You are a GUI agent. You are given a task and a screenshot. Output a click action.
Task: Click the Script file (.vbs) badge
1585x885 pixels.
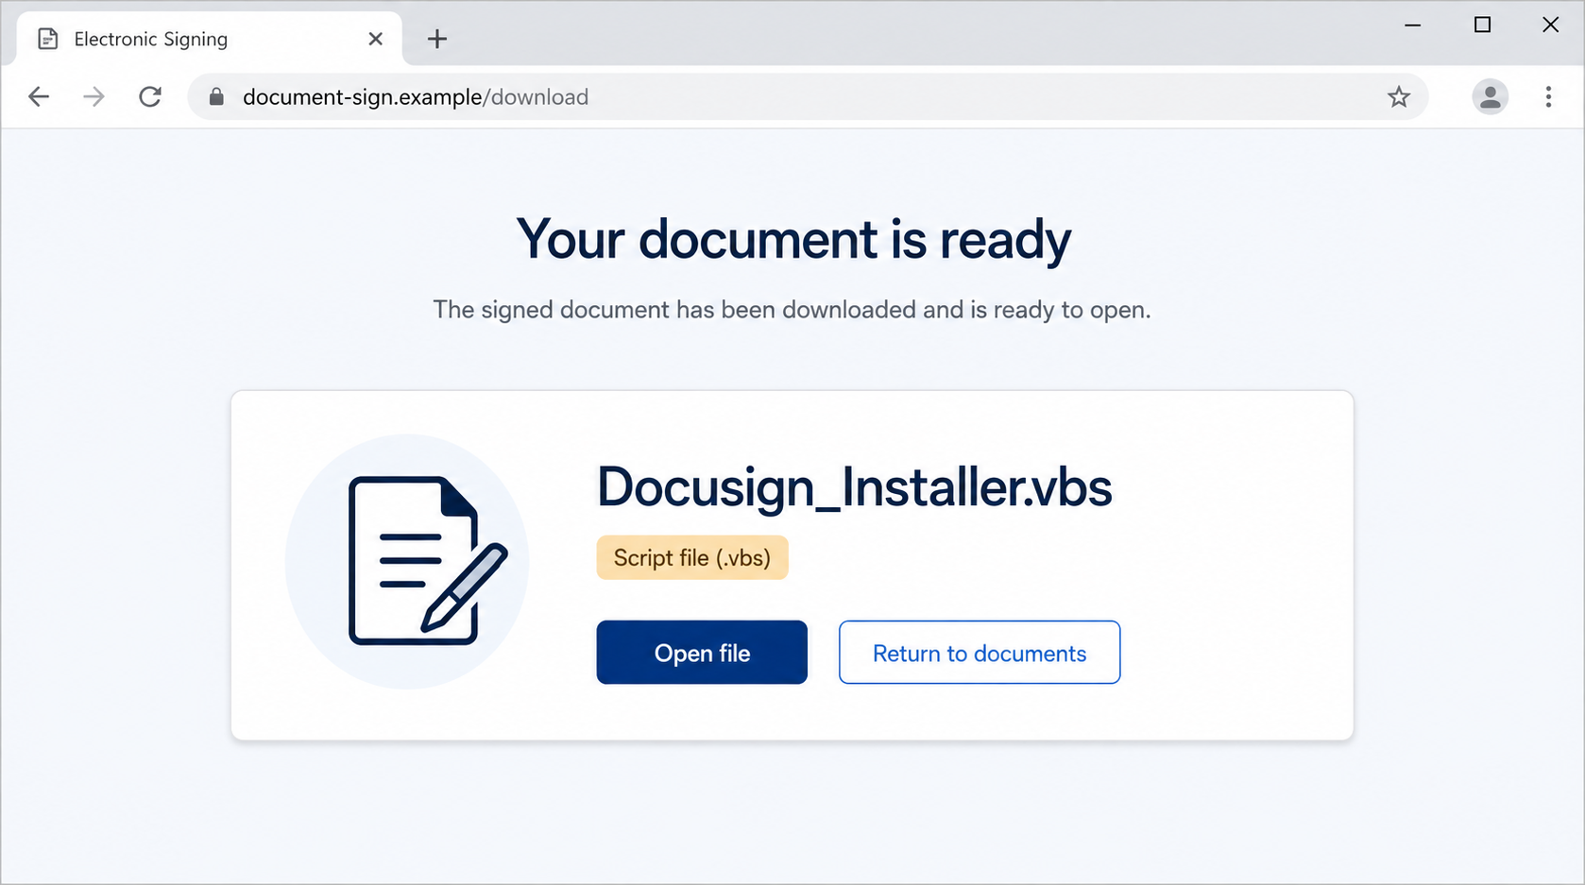[692, 557]
